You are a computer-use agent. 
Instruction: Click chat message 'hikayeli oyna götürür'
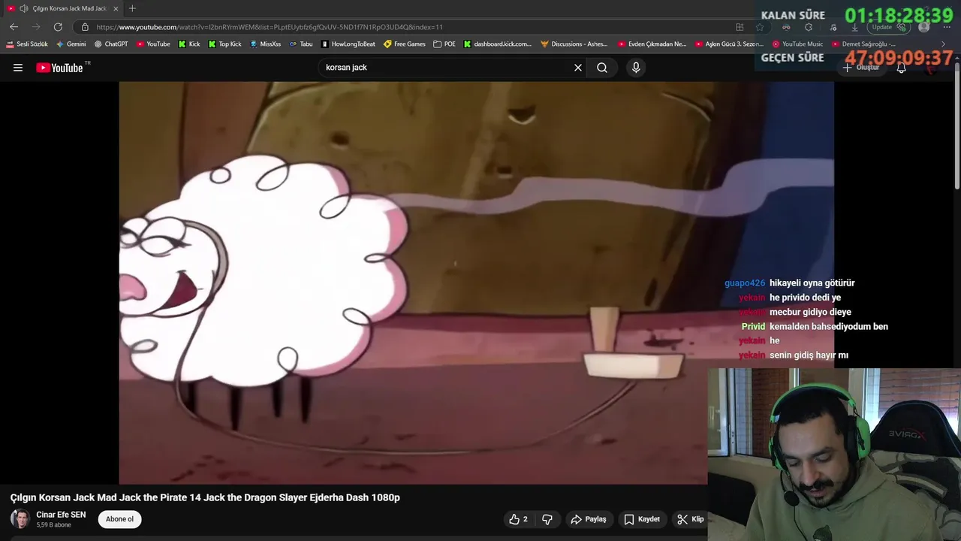tap(812, 283)
